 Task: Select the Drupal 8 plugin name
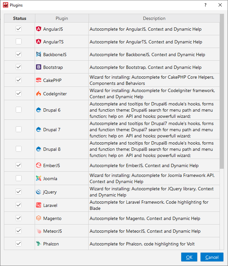pyautogui.click(x=52, y=149)
